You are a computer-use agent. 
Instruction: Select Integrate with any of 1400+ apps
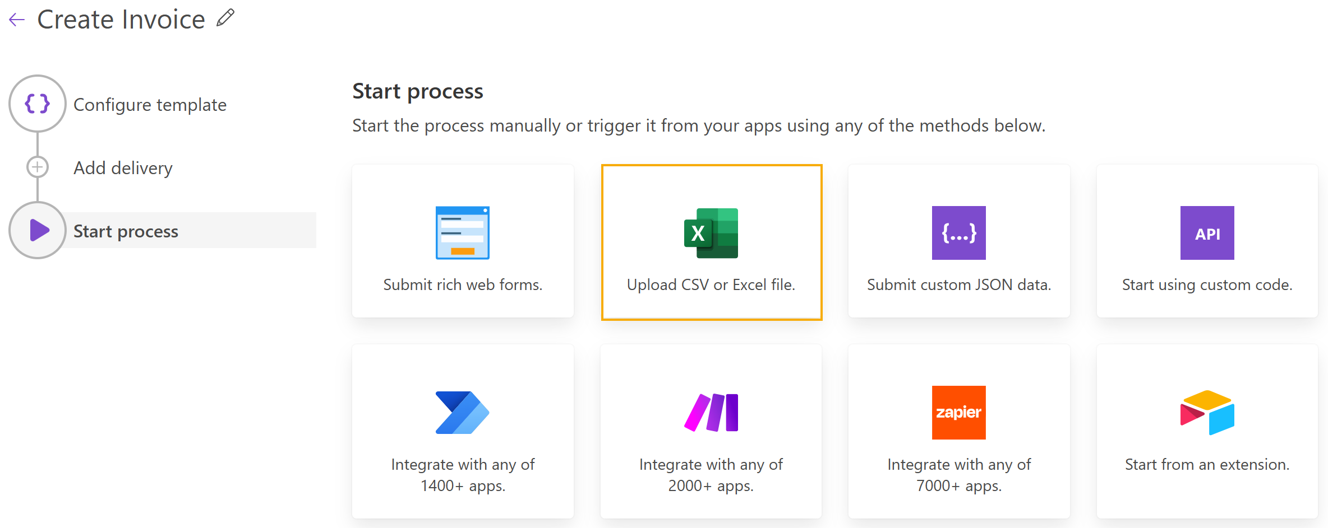[463, 432]
